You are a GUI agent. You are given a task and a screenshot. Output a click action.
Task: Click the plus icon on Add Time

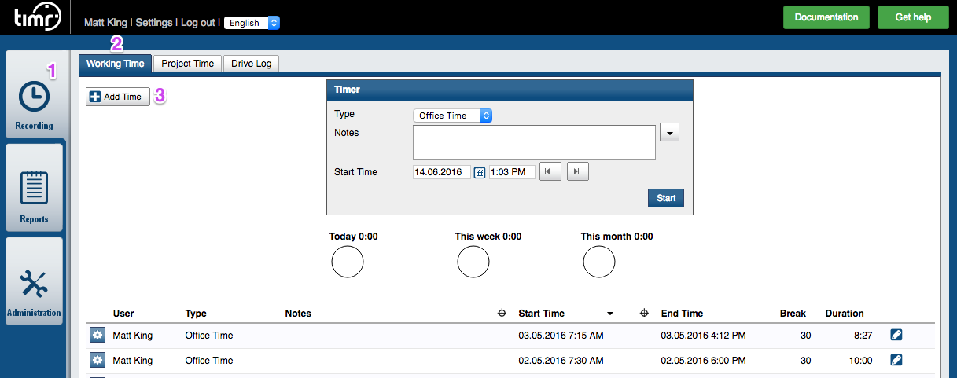click(x=95, y=97)
